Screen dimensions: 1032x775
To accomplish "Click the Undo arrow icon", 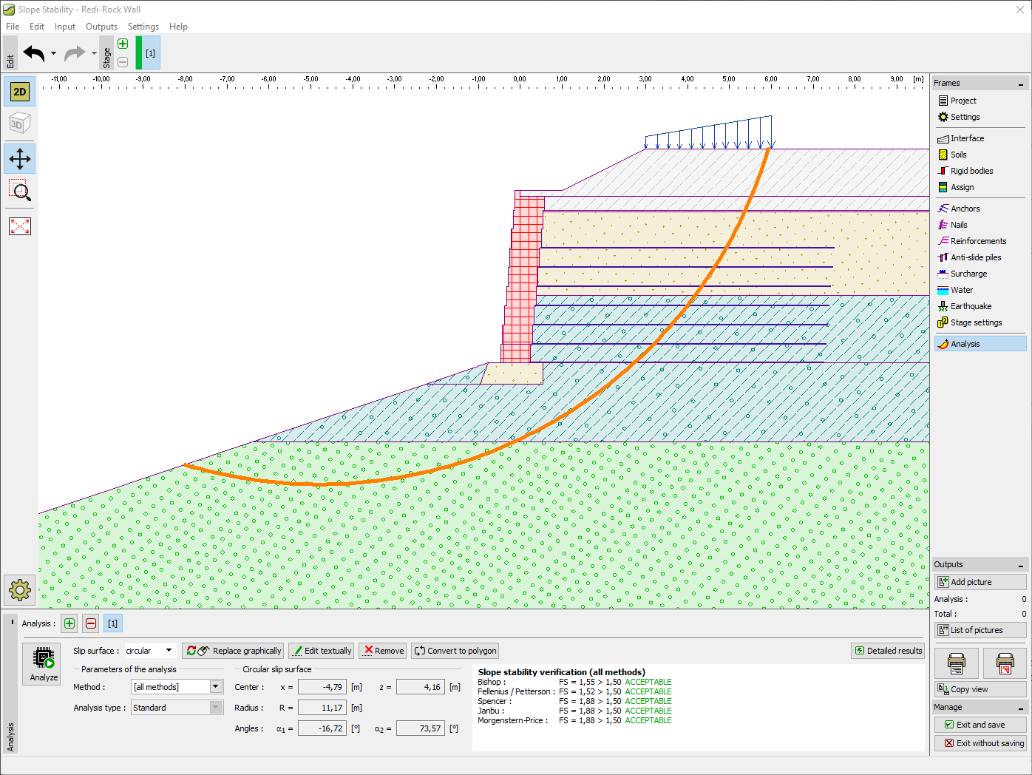I will coord(34,53).
